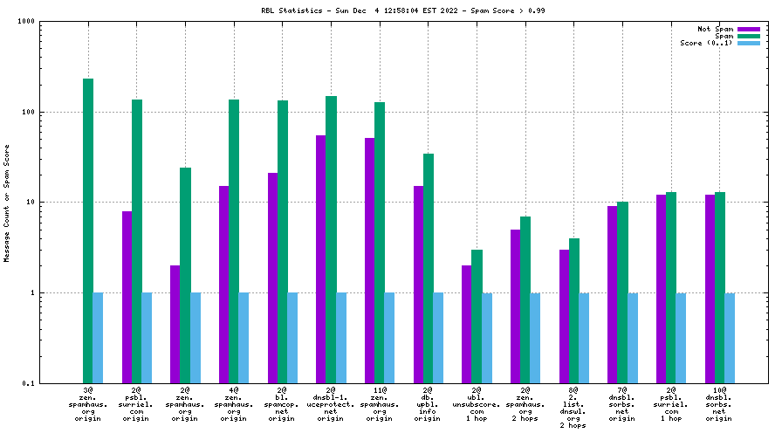The image size is (782, 440).
Task: Click the RBL Statistics chart title
Action: tap(390, 10)
